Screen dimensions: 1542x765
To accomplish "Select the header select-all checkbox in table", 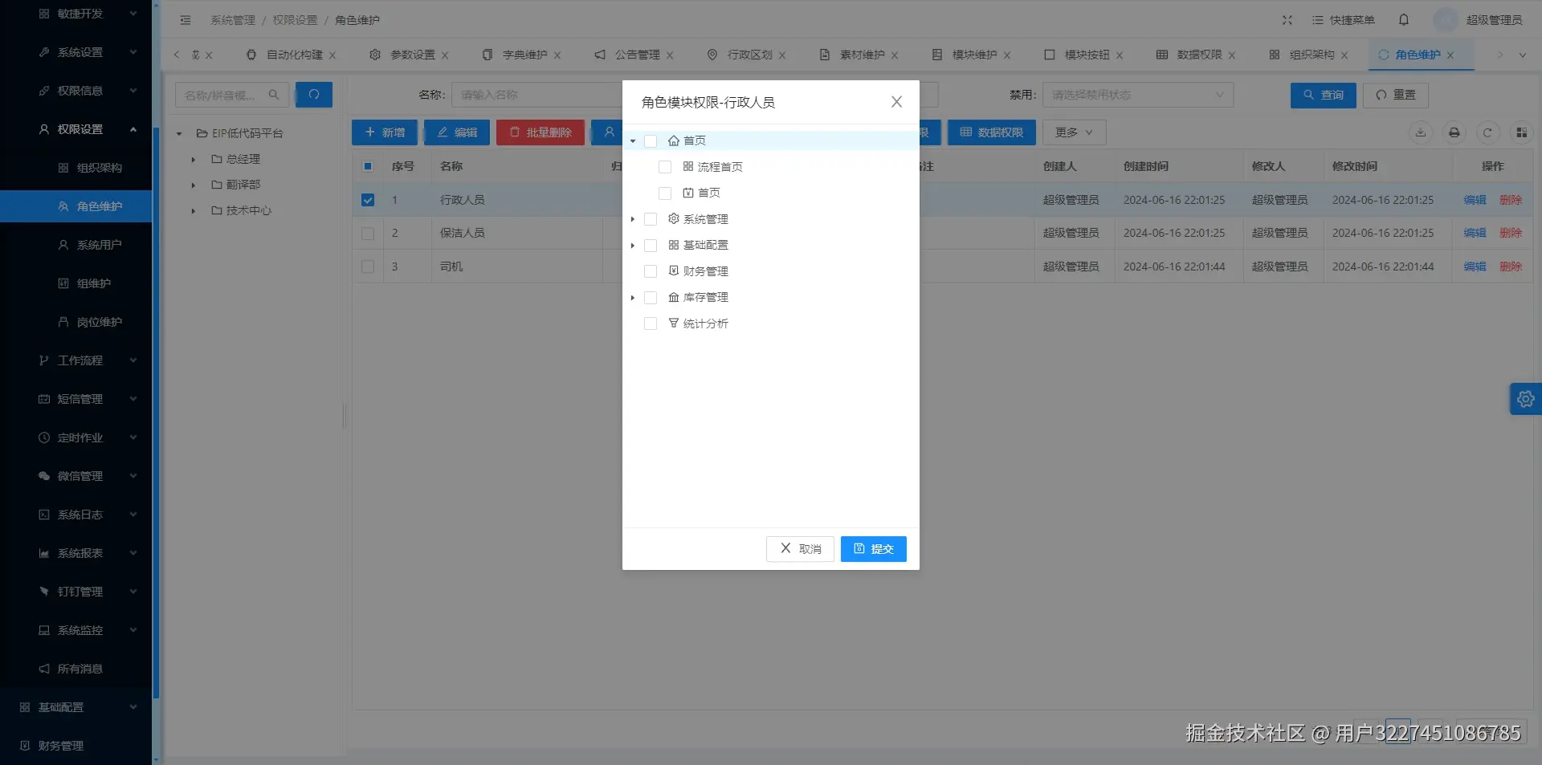I will tap(368, 166).
